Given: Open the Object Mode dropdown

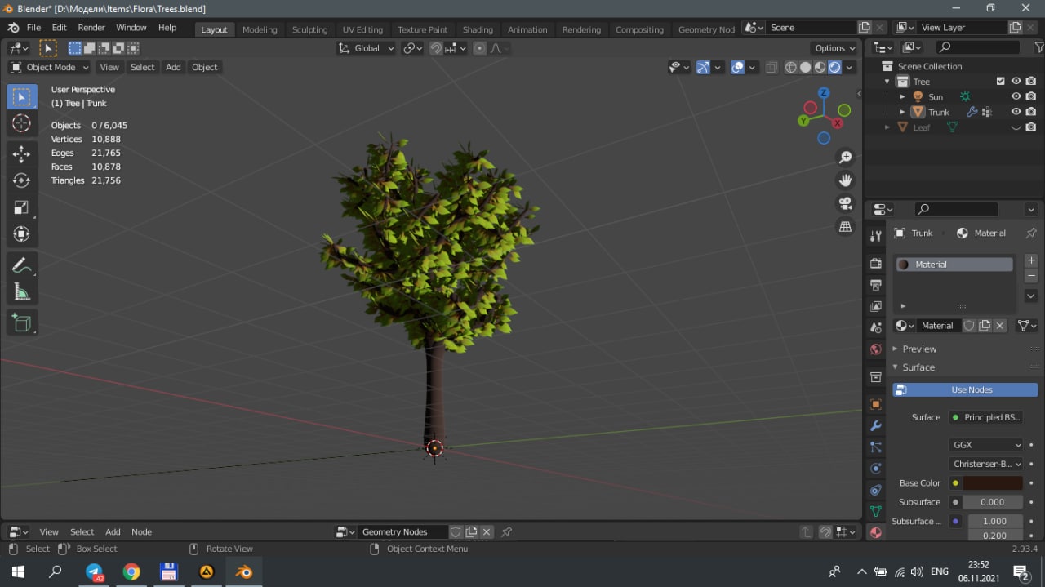Looking at the screenshot, I should click(50, 67).
